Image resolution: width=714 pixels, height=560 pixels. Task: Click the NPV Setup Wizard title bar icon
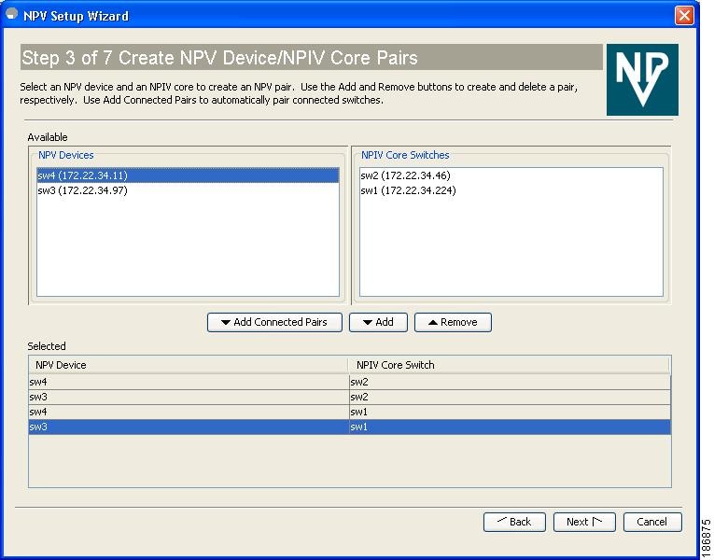click(12, 14)
